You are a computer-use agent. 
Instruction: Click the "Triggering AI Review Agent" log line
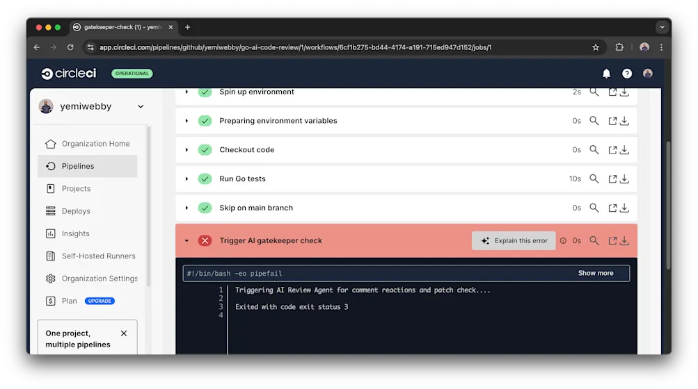363,290
